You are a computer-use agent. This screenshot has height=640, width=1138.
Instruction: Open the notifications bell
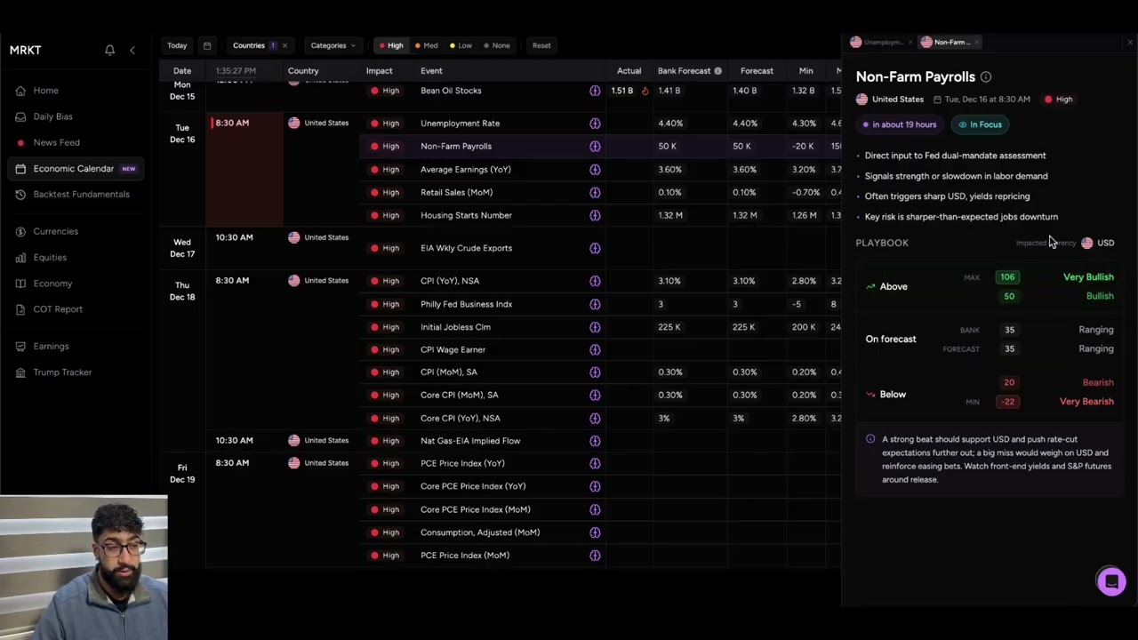[109, 50]
